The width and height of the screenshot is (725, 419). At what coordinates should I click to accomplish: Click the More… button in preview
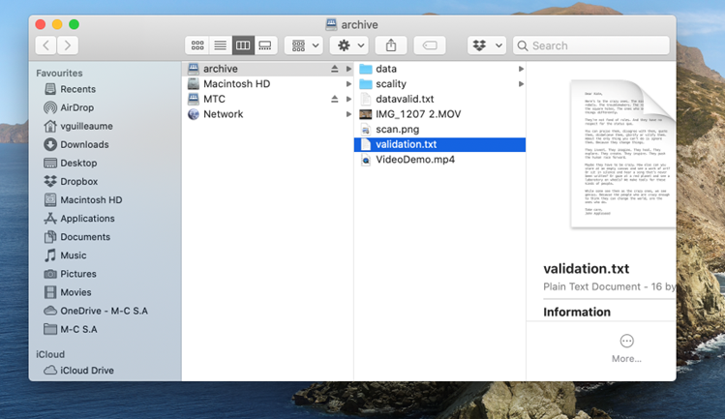click(626, 347)
